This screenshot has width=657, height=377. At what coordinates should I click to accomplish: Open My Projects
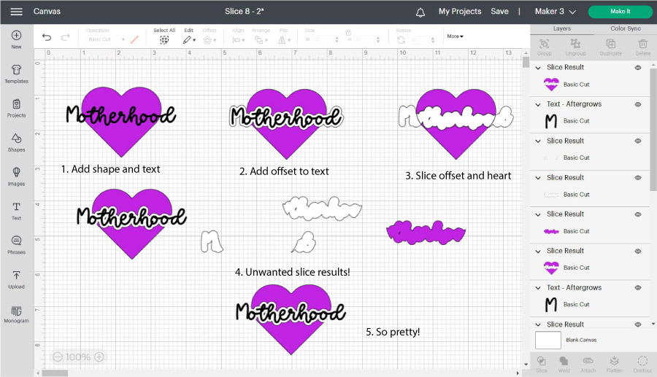(x=460, y=11)
